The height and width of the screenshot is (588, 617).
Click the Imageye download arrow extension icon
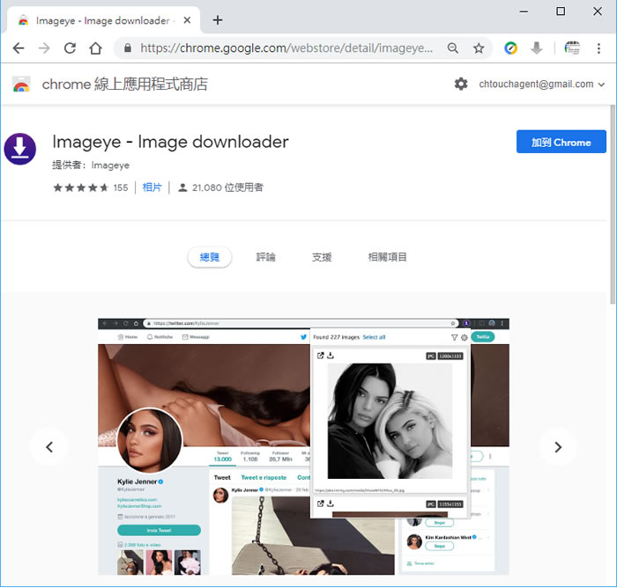(536, 48)
